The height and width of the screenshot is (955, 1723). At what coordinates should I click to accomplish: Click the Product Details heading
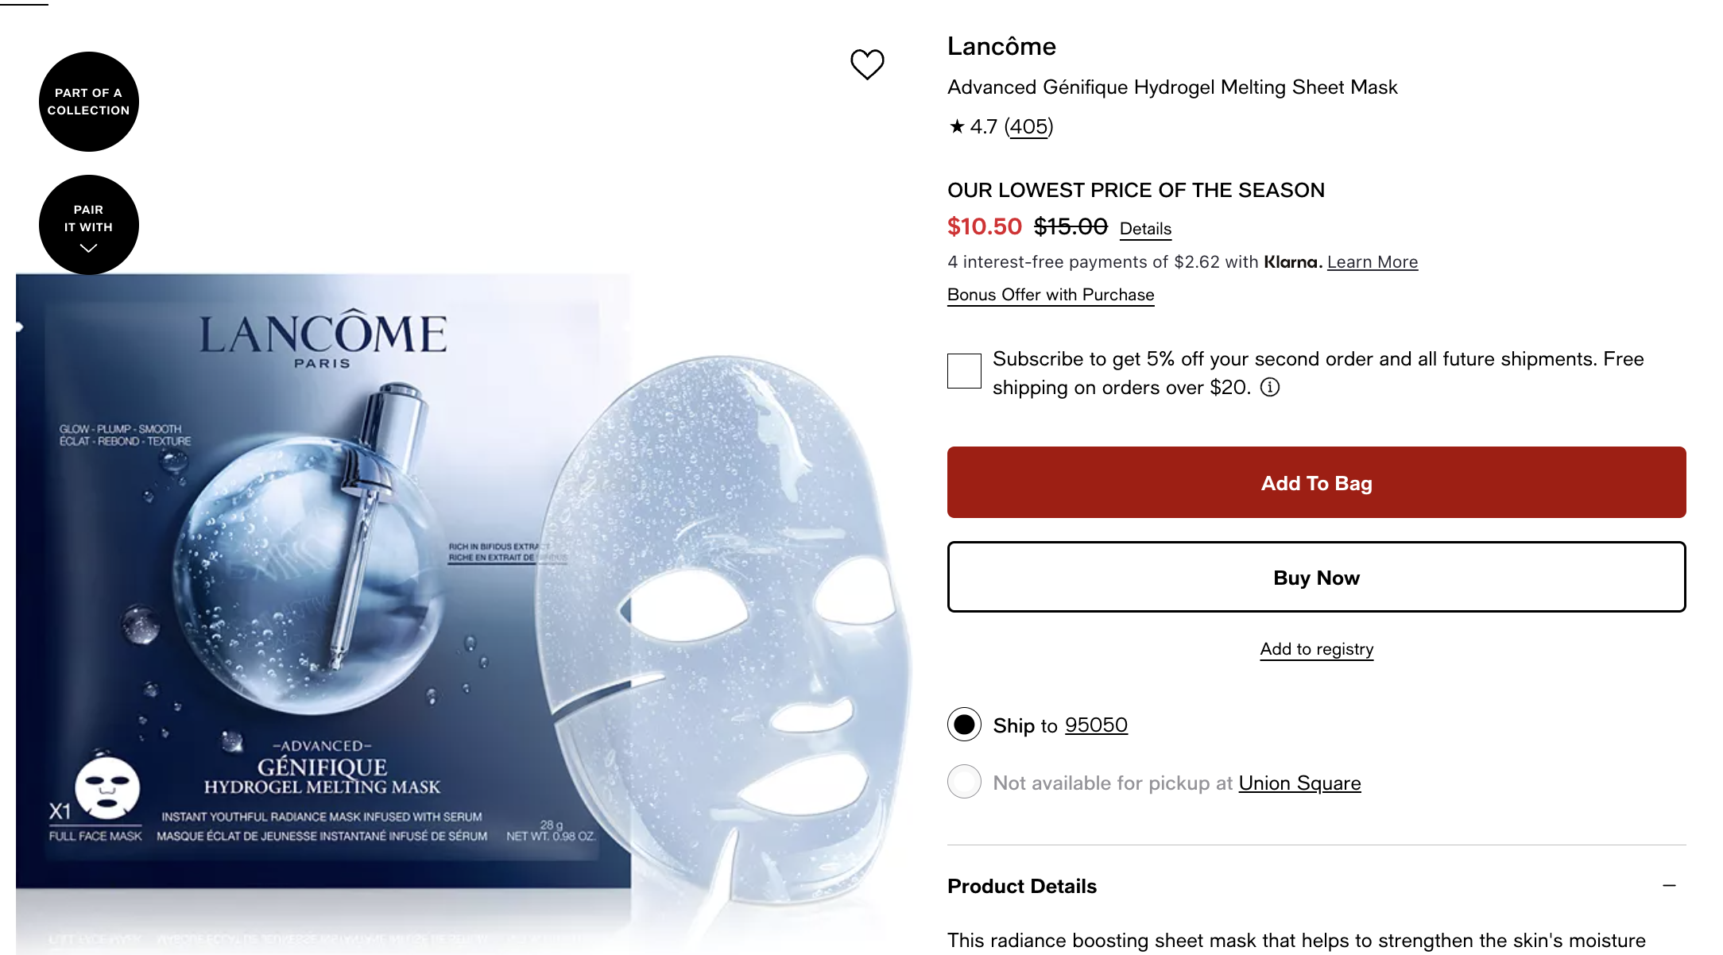[1022, 886]
